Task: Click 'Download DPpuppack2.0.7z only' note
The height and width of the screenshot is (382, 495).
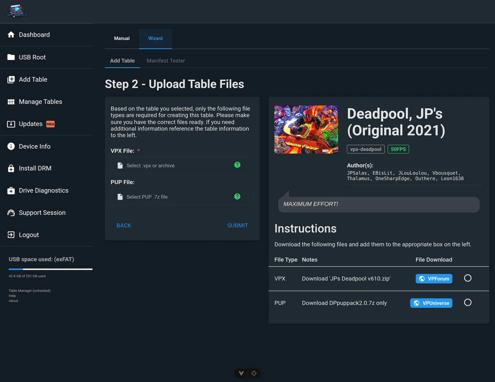Action: (344, 303)
